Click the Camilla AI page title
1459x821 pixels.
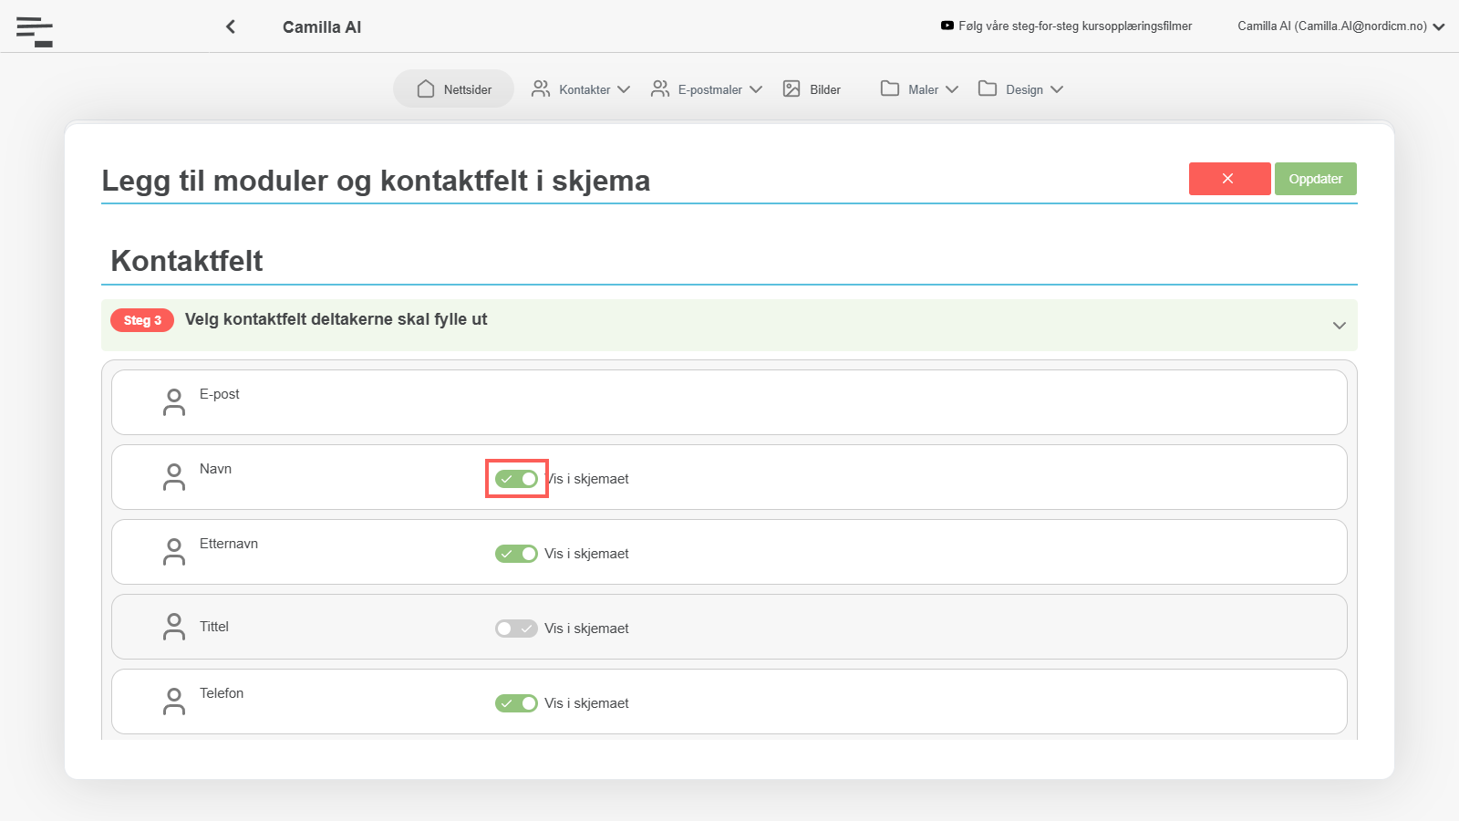pos(322,27)
